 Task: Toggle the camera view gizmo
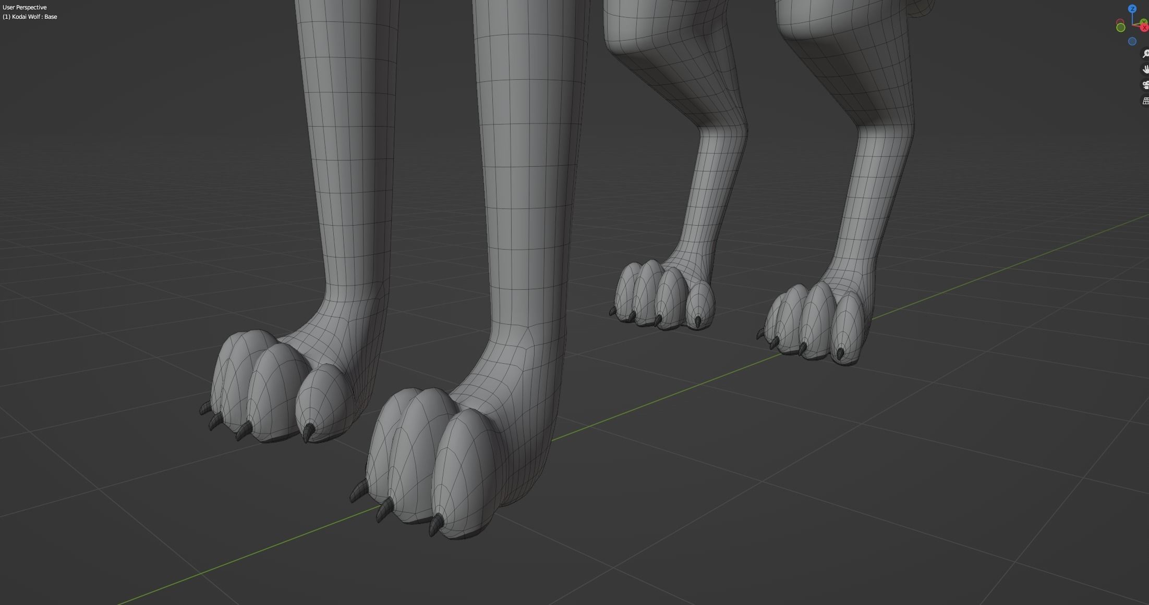(1146, 85)
